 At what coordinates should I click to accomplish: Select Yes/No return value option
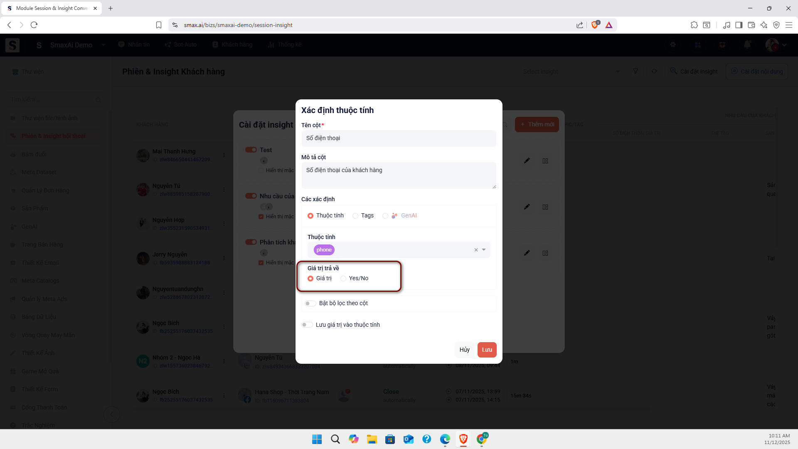click(x=343, y=279)
